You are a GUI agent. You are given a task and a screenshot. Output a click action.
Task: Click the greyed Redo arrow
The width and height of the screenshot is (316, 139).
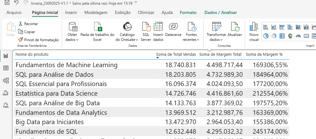point(25,2)
